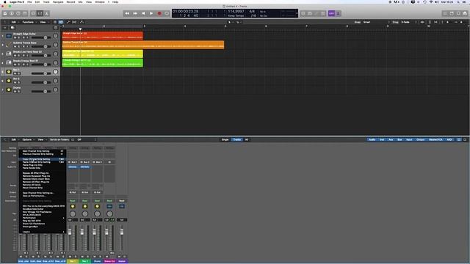The height and width of the screenshot is (264, 470).
Task: Click the Breaks Energy Beat 01 track icon
Action: [9, 62]
